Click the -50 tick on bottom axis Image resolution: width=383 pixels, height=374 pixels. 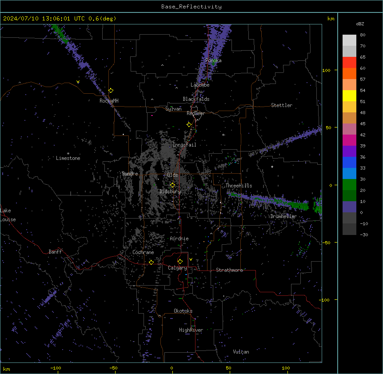tap(113, 368)
